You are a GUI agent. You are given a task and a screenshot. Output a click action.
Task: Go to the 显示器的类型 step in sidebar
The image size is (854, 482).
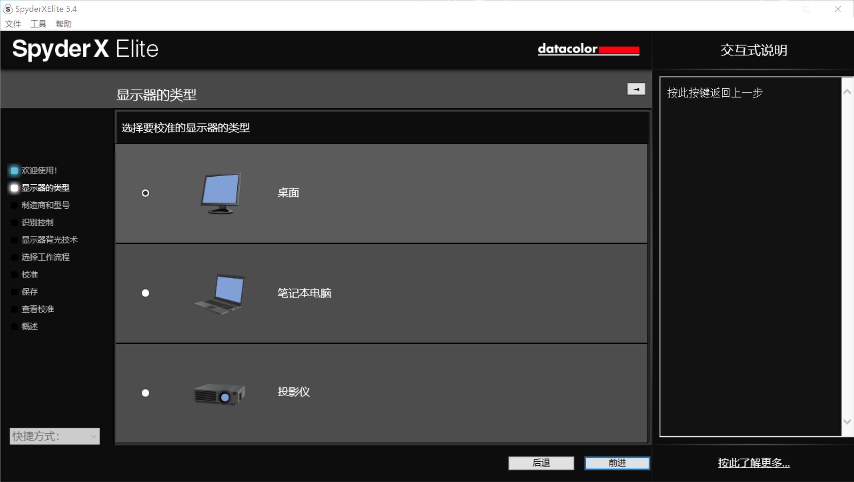[45, 188]
